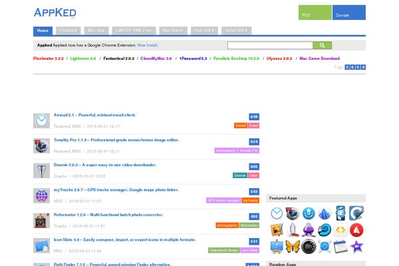Open the yellow butterfly app icon
Image resolution: width=399 pixels, height=266 pixels.
(293, 247)
